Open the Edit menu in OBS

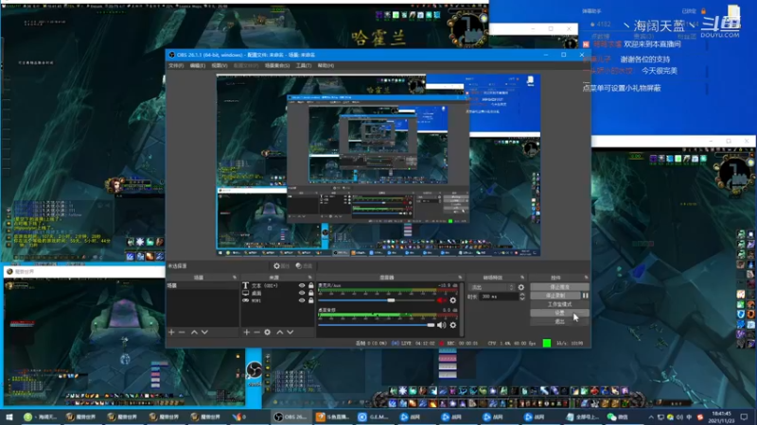(x=198, y=65)
